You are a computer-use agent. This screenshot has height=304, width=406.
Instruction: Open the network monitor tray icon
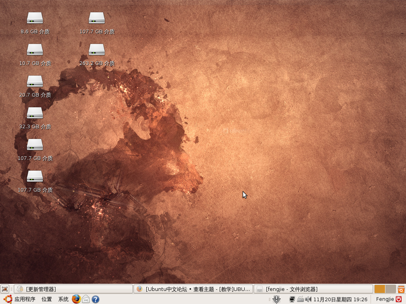point(292,299)
